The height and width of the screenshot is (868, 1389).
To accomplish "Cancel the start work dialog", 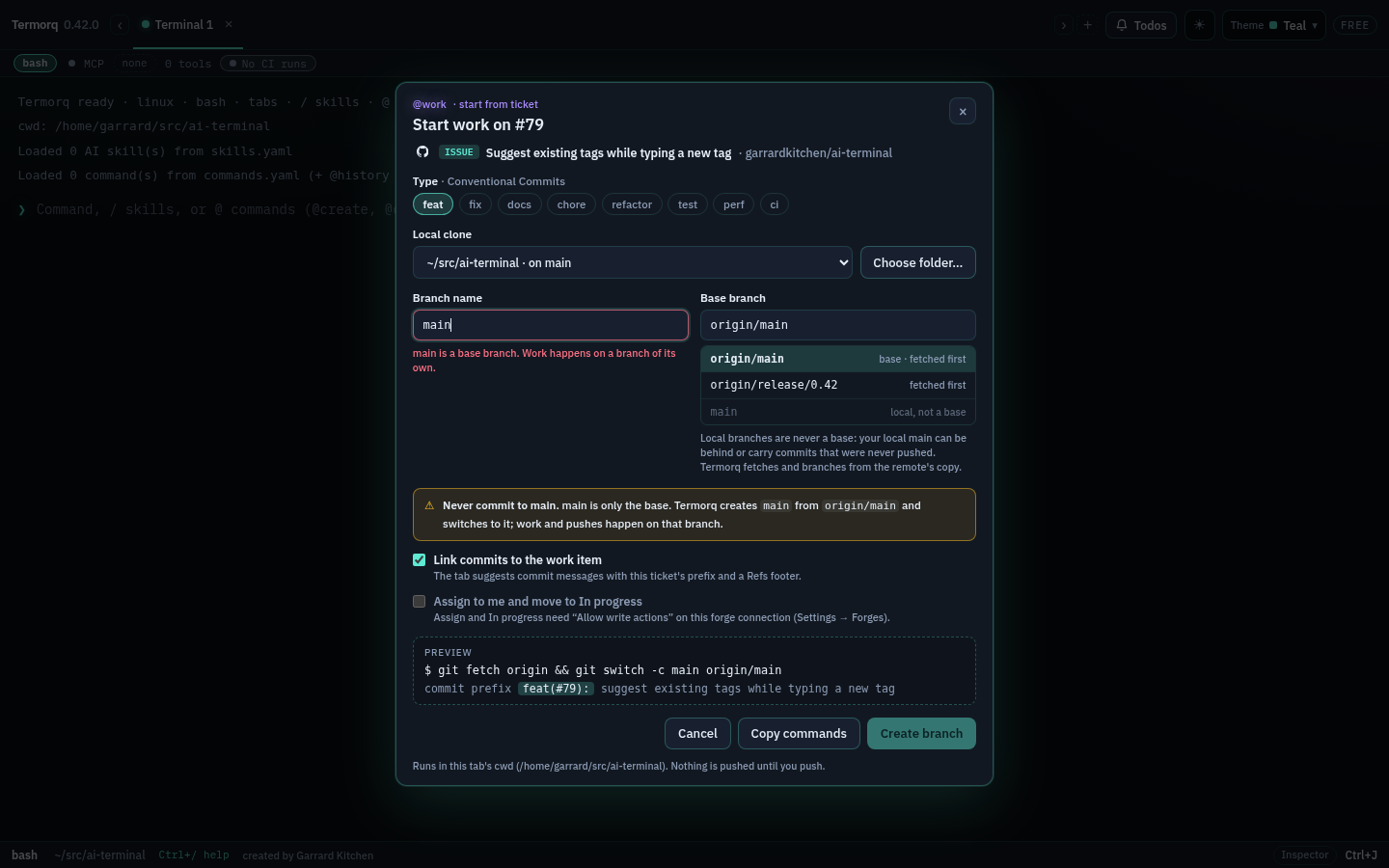I will [697, 734].
